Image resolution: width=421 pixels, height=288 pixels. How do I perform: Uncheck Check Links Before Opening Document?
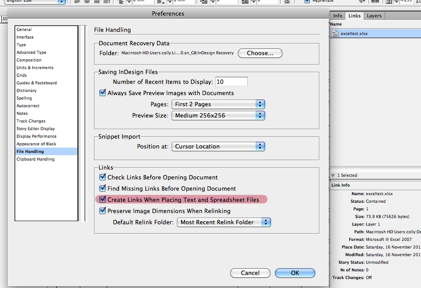[x=103, y=177]
